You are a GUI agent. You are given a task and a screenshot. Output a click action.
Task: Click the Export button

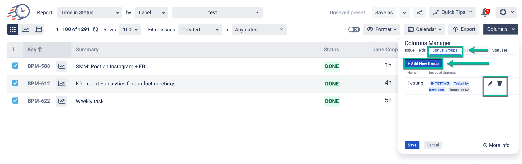click(x=464, y=29)
